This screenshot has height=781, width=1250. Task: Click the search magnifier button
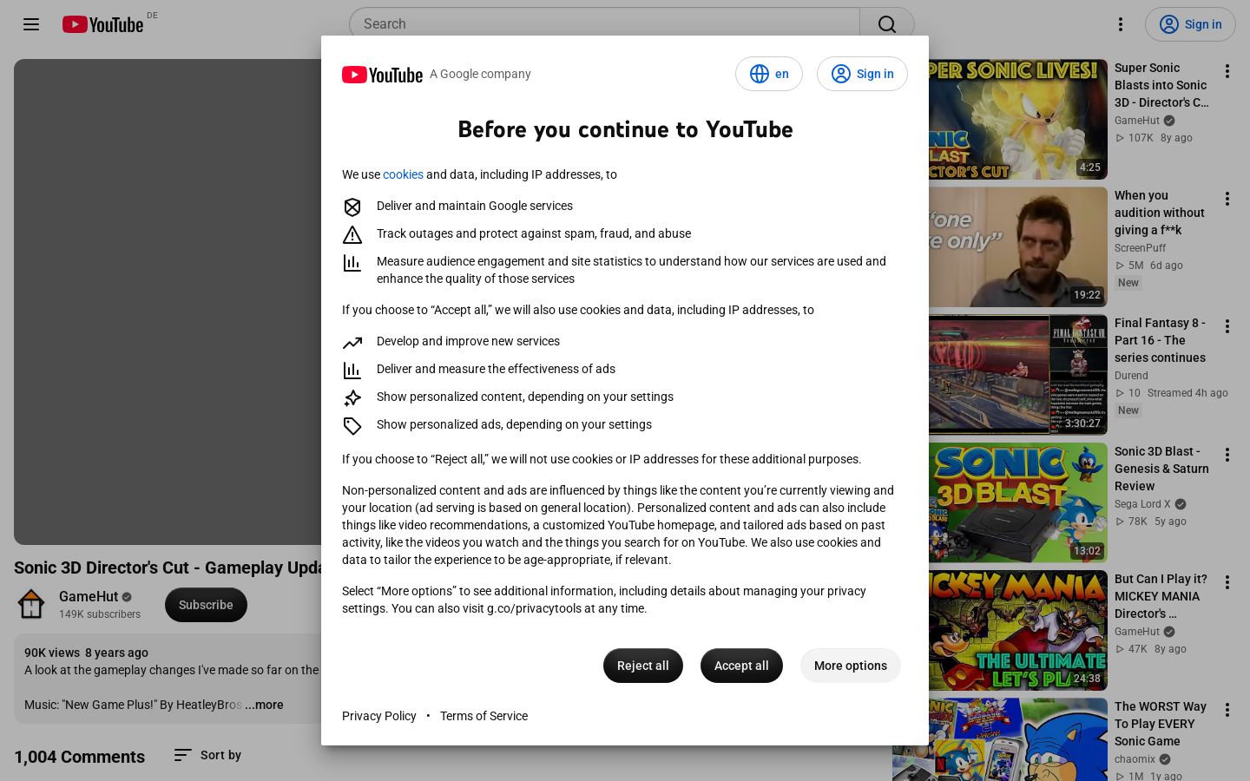(x=887, y=24)
